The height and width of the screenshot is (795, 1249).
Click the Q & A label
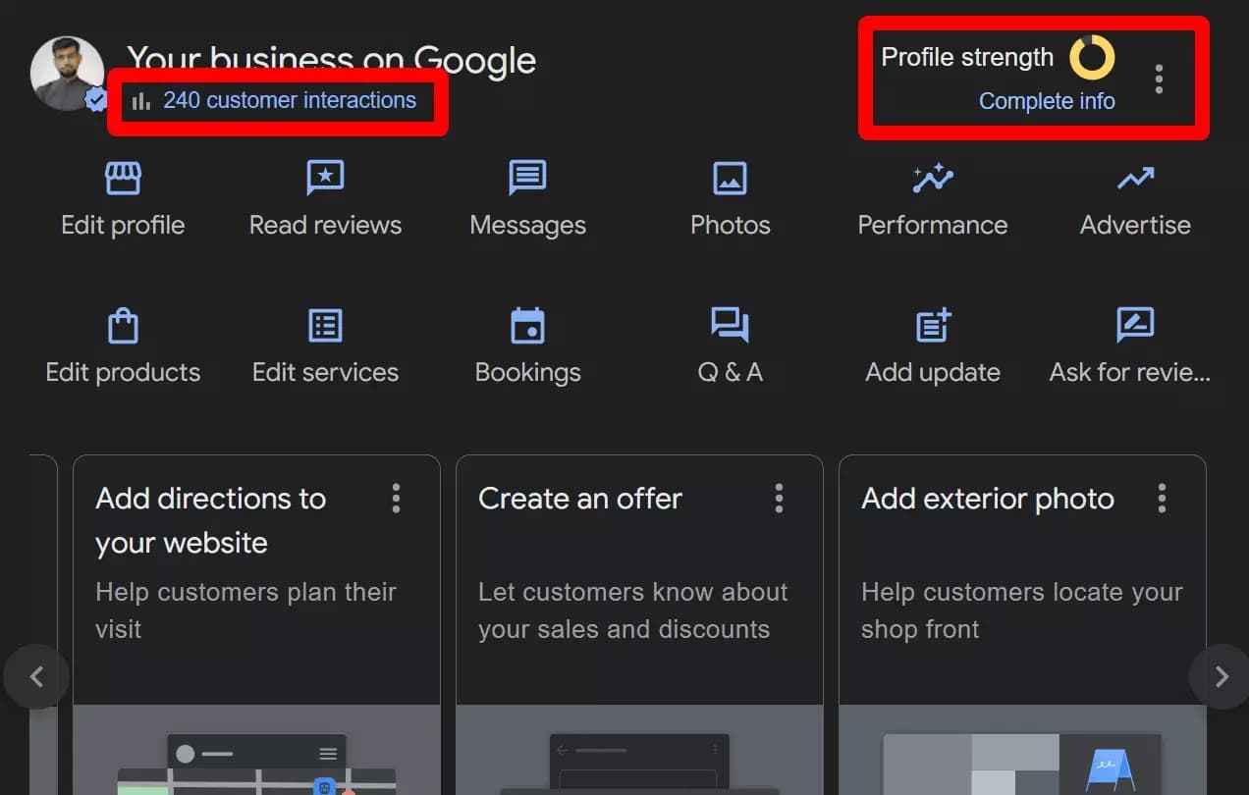coord(730,372)
